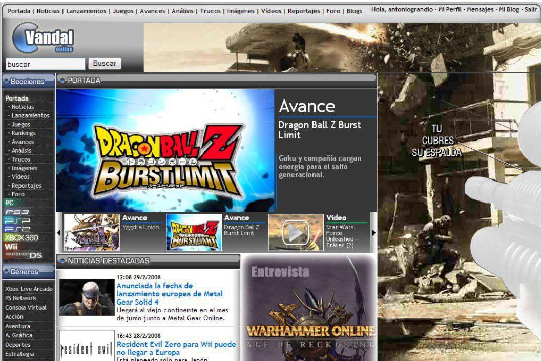Select Análisis in the Secciones sidebar
Viewport: 542px width, 361px height.
click(x=22, y=151)
